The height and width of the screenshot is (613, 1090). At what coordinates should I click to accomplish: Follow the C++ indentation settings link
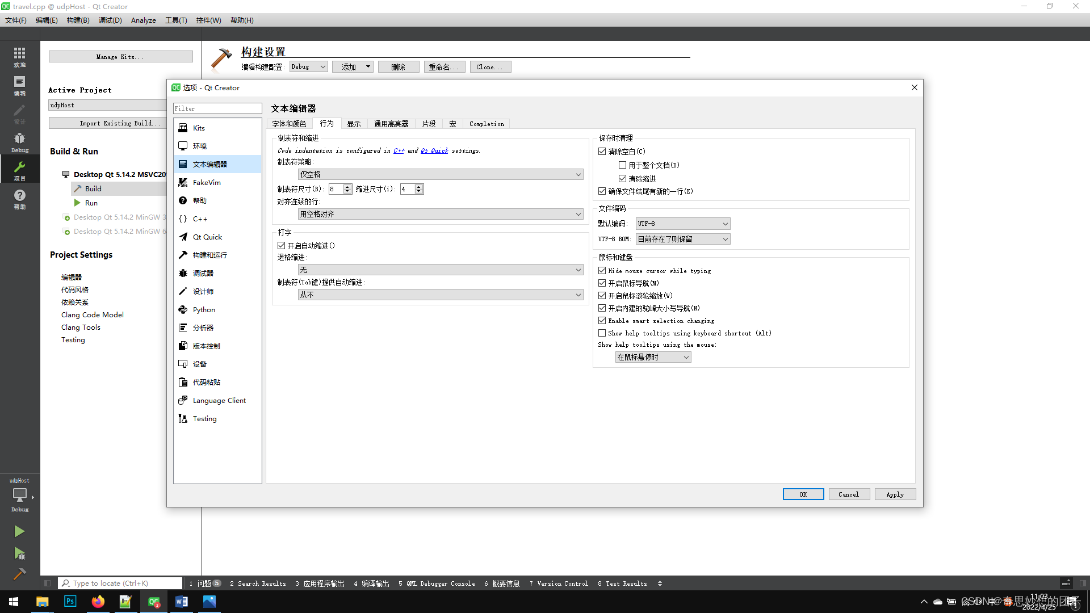pos(399,150)
